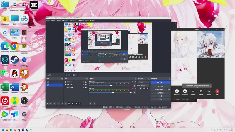Unmute the Mic/Aux channel via its red mute icon
The image size is (235, 132).
131,86
